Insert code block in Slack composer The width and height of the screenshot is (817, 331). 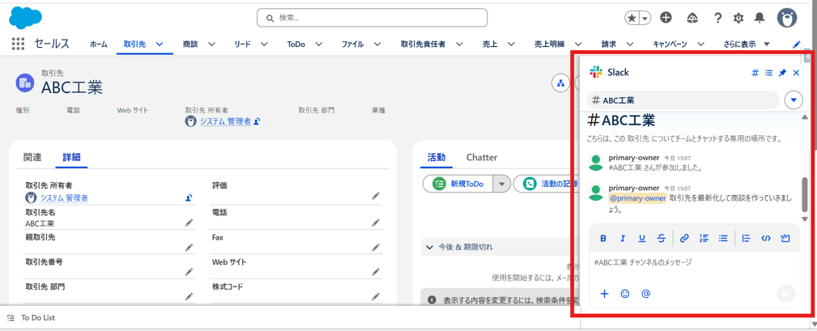coord(786,239)
